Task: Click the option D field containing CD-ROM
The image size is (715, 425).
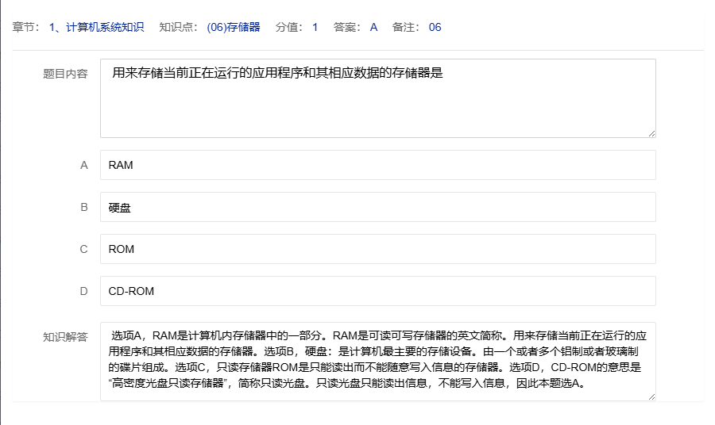Action: (x=377, y=291)
